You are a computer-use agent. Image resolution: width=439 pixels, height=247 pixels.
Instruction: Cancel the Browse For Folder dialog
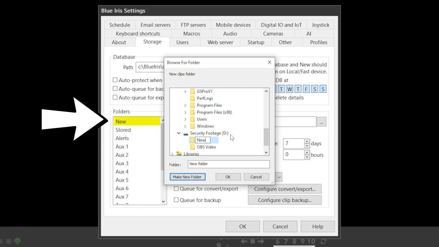tap(256, 177)
